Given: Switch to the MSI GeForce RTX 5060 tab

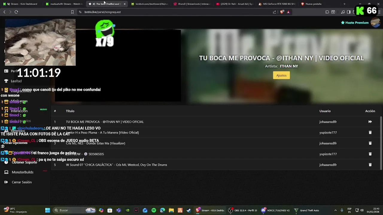Looking at the screenshot, I should click(x=277, y=4).
